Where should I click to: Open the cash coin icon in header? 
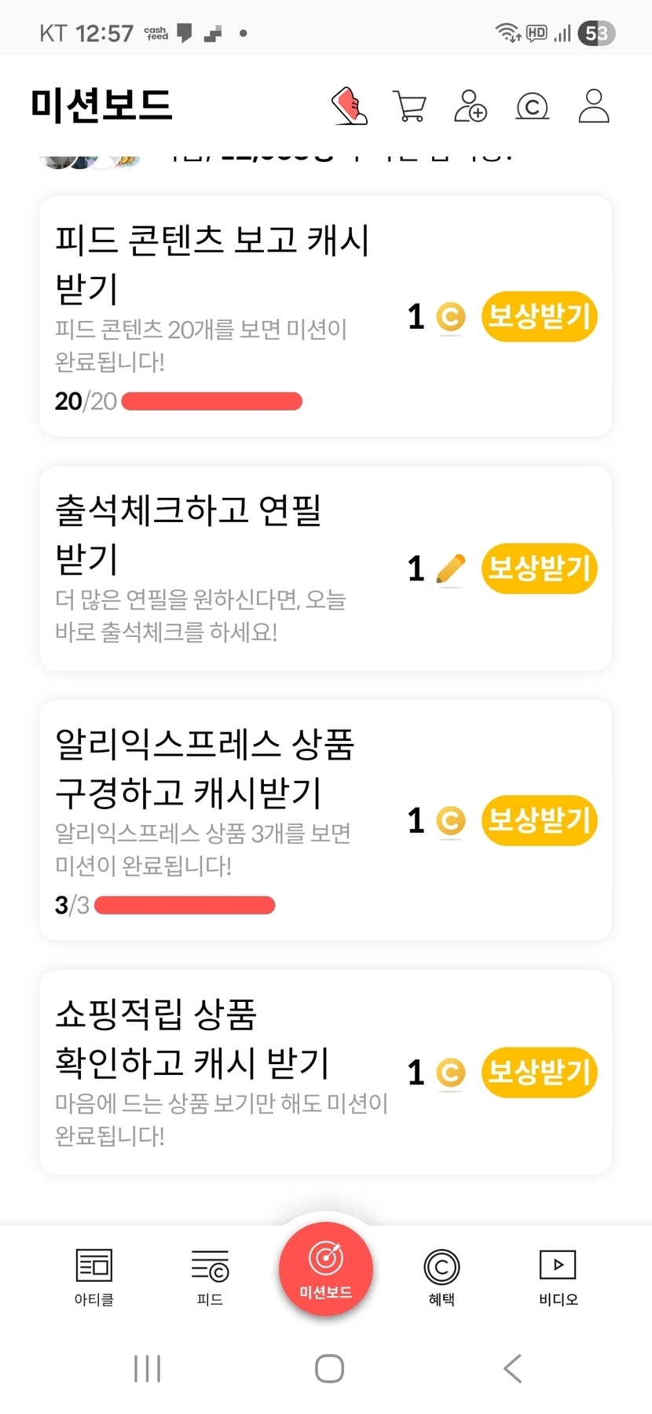(x=532, y=106)
